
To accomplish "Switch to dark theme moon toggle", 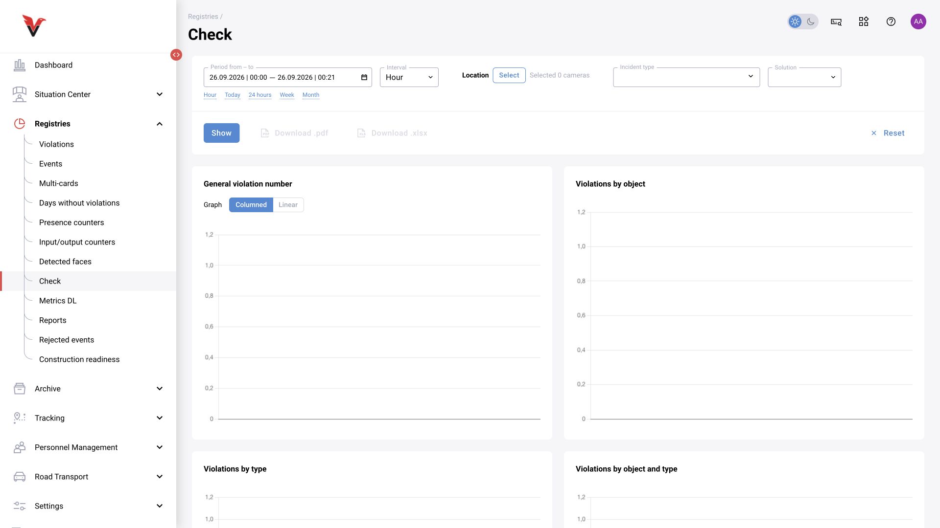I will point(811,22).
